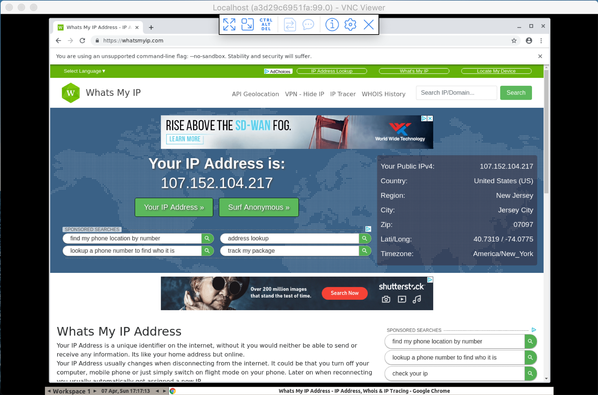Image resolution: width=598 pixels, height=395 pixels.
Task: Select the Whats My IP Address tab
Action: tap(98, 27)
